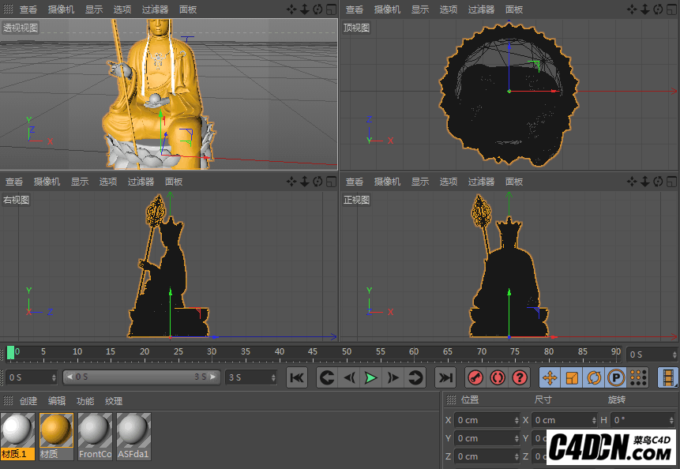Click frame 60 on the timeline ruler
Image resolution: width=680 pixels, height=469 pixels.
click(x=414, y=352)
